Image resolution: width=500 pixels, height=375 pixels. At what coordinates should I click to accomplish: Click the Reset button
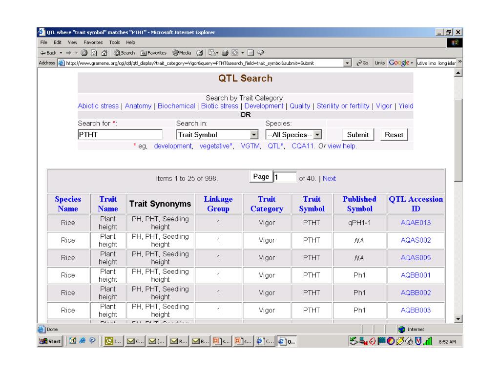pyautogui.click(x=394, y=135)
